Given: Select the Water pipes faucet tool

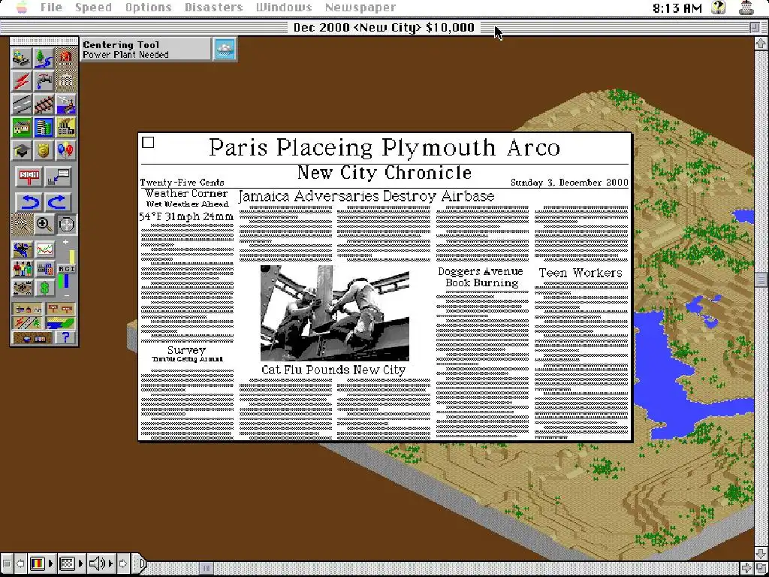Looking at the screenshot, I should click(44, 81).
